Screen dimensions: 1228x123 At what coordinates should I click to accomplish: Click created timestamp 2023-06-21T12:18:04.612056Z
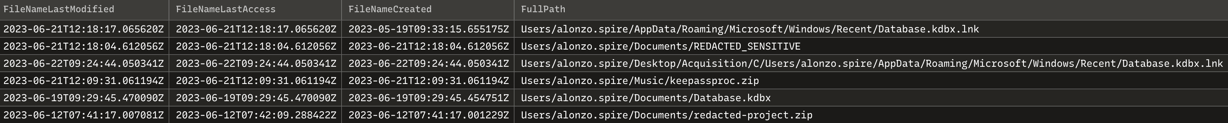(429, 46)
